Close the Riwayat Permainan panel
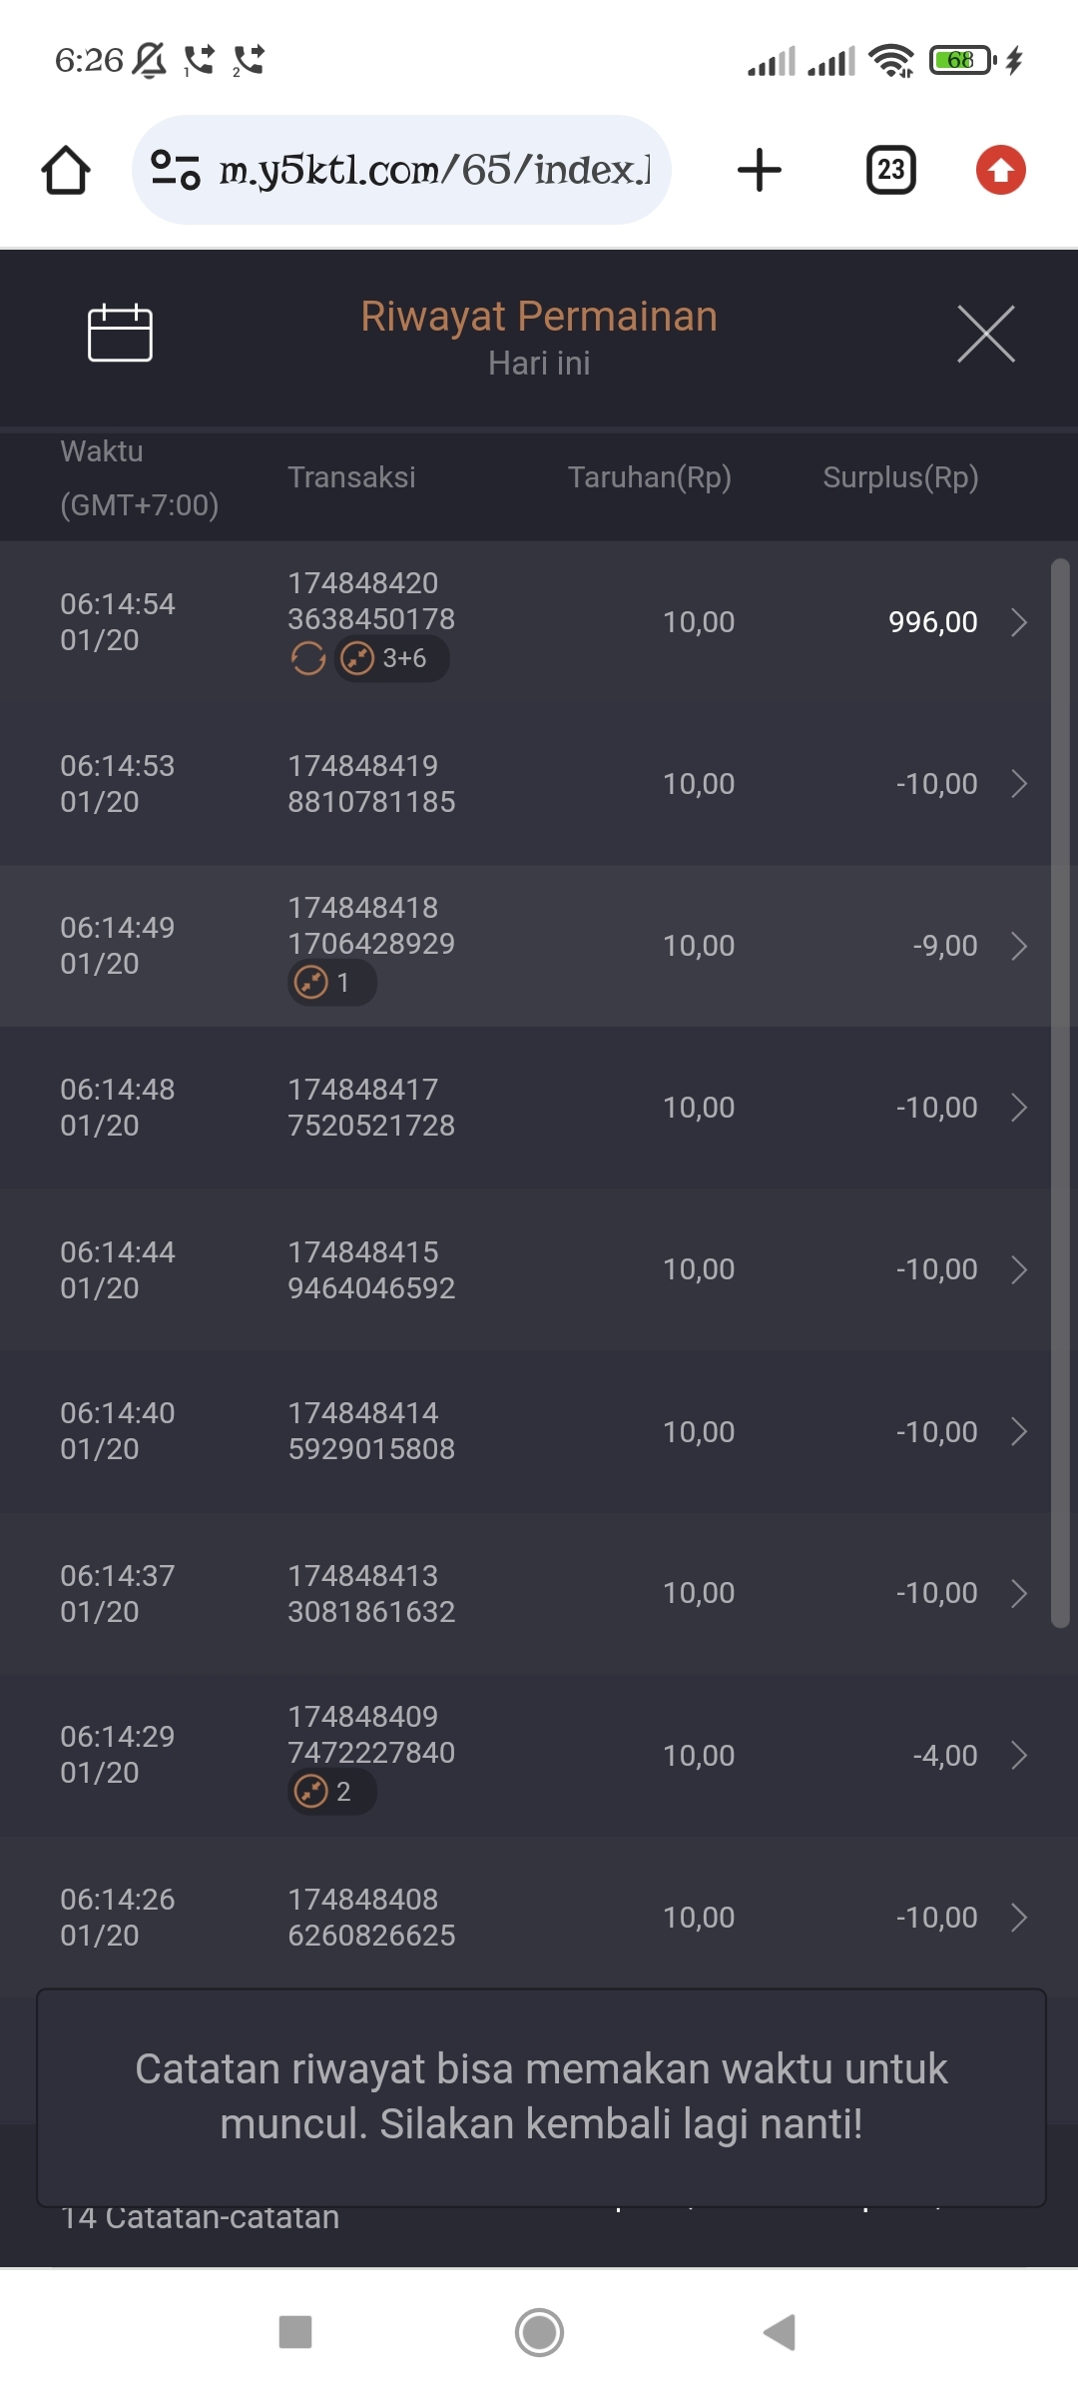1078x2397 pixels. [985, 334]
